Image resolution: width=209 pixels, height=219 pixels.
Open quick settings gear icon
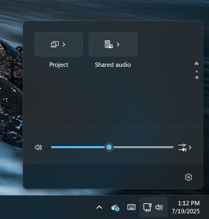pos(189,177)
